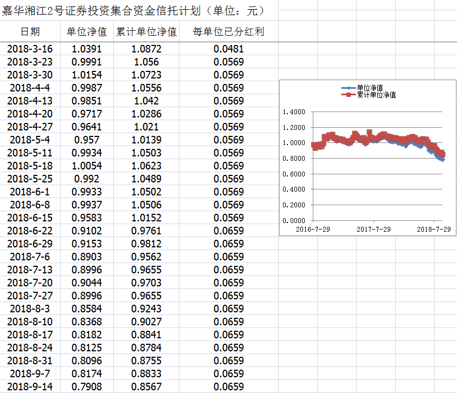Image resolution: width=457 pixels, height=393 pixels.
Task: Select cumulative value 0.8755
Action: [x=146, y=361]
